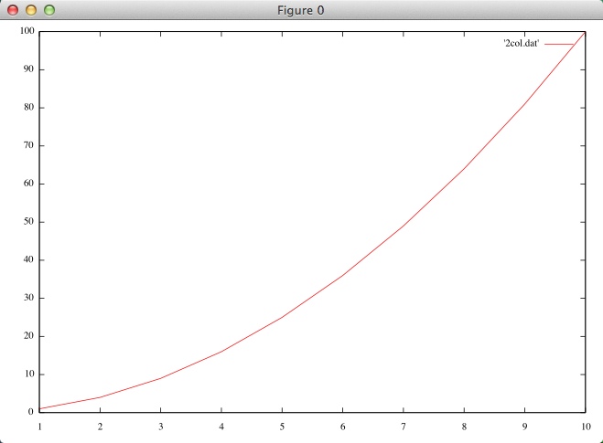This screenshot has width=603, height=443.
Task: Maximize the Figure 0 window with green button
Action: (x=49, y=10)
